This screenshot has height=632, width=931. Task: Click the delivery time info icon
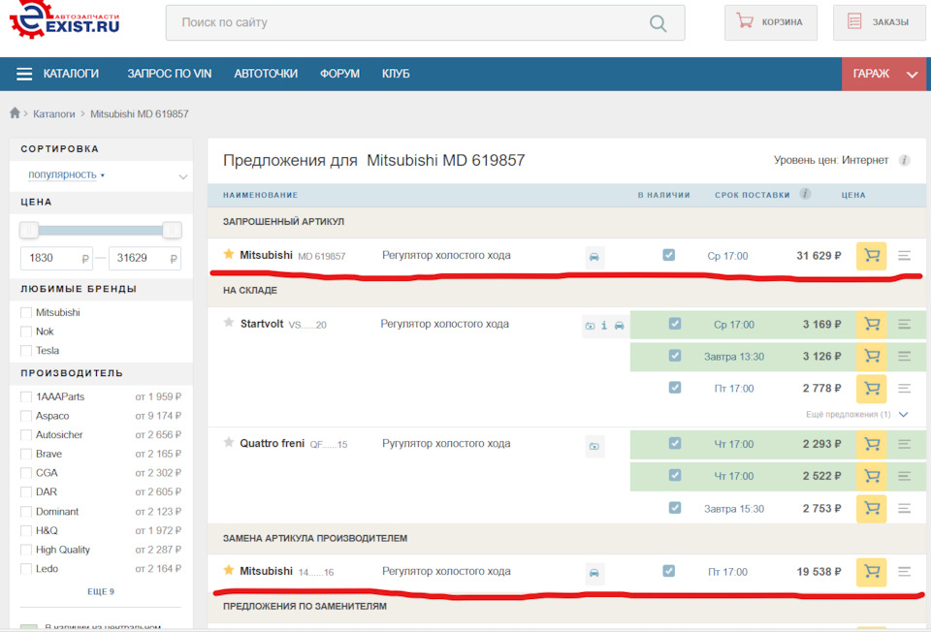(x=805, y=194)
